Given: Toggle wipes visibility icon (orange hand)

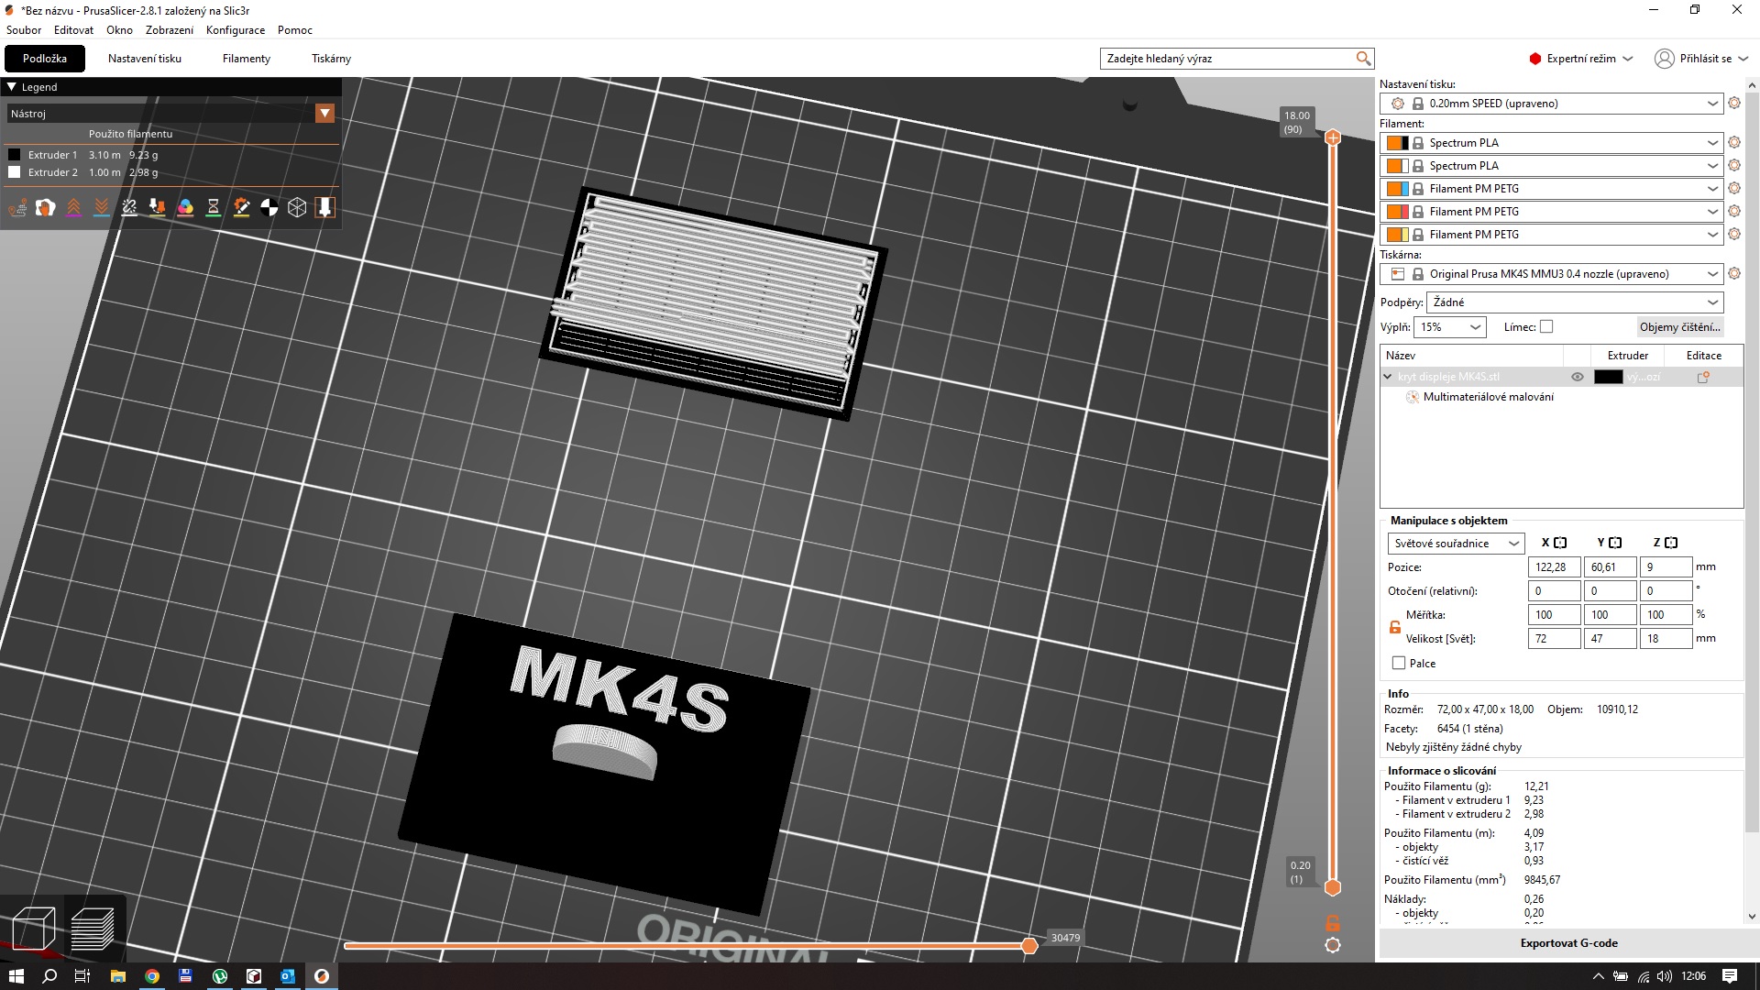Looking at the screenshot, I should (46, 208).
